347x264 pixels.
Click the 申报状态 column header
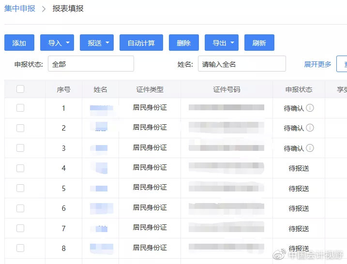(x=299, y=89)
